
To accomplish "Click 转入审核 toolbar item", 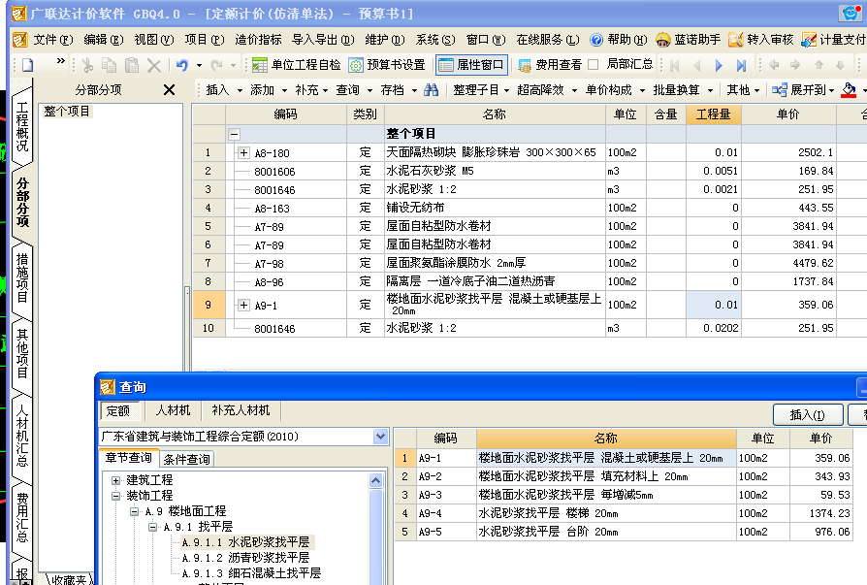I will pos(761,40).
